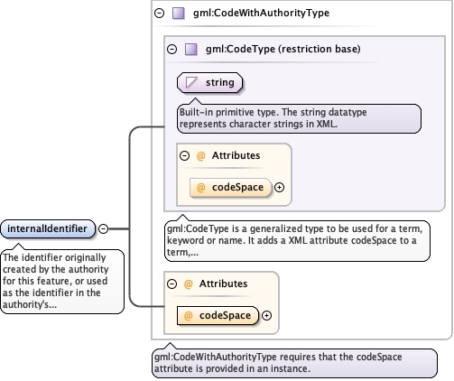Click @ icon in upper codeSpace node

point(200,188)
